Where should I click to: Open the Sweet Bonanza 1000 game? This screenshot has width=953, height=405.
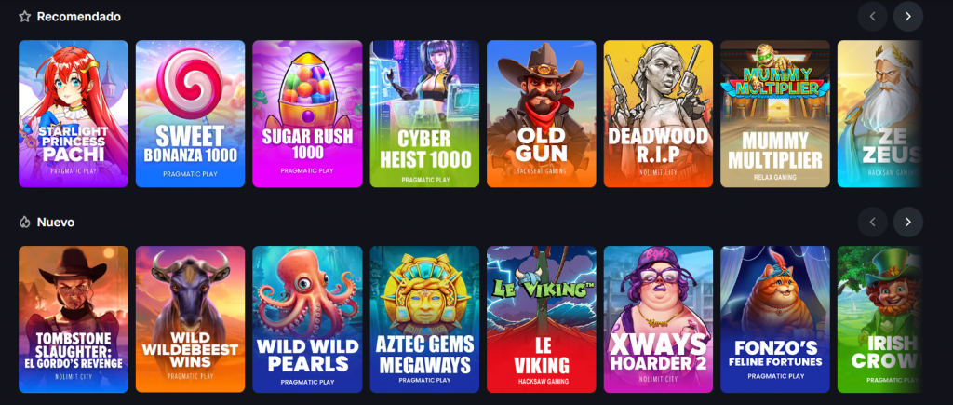190,114
